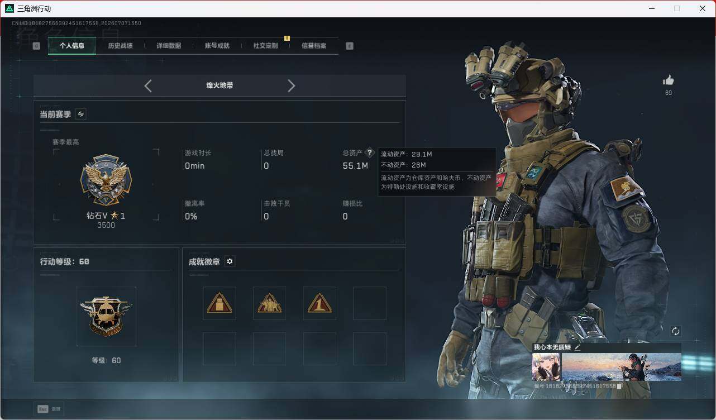Screen dimensions: 716x420
Task: Go to previous mode with left chevron
Action: [x=148, y=85]
